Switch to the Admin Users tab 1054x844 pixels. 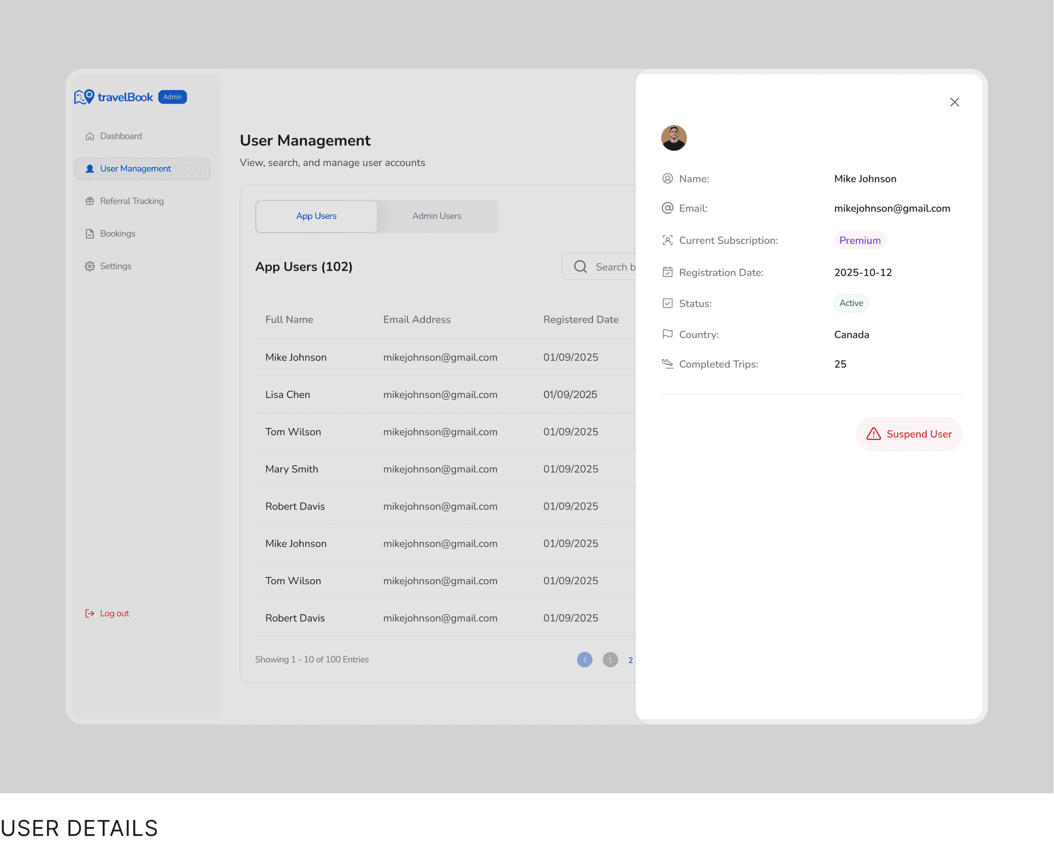click(x=436, y=216)
